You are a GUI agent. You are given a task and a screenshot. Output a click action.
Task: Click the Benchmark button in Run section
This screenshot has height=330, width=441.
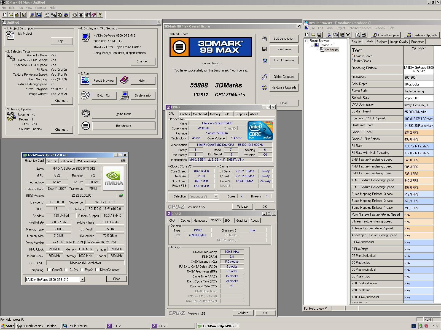[123, 126]
